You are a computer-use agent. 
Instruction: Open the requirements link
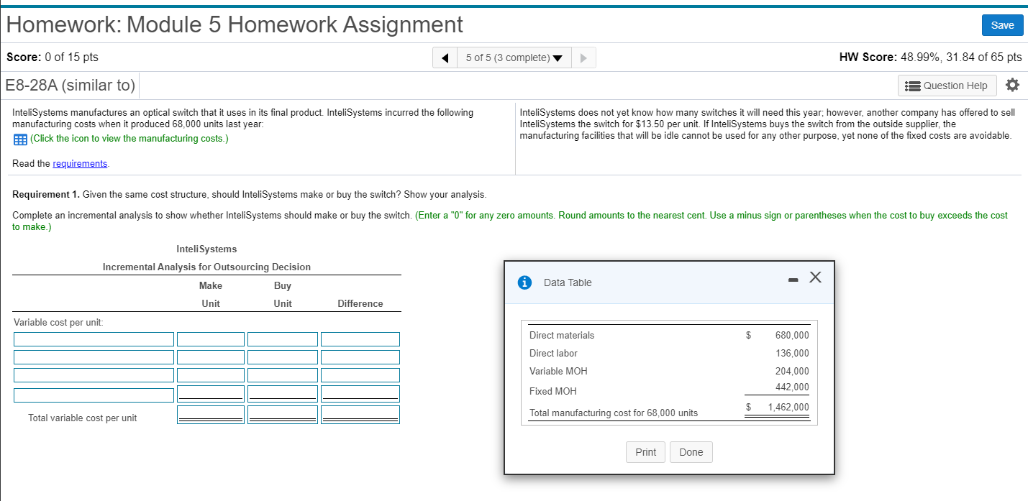pyautogui.click(x=80, y=163)
